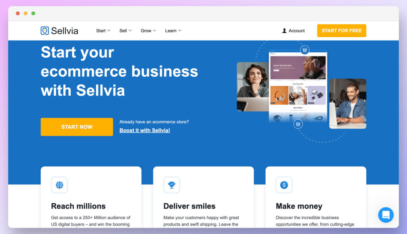407x234 pixels.
Task: Expand the Grow dropdown menu
Action: (149, 31)
